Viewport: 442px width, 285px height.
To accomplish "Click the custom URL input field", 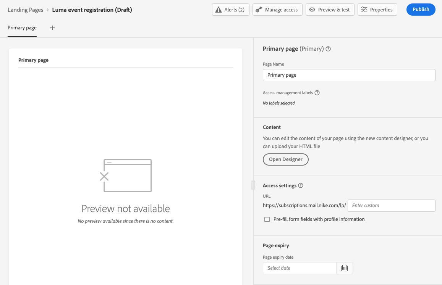I will tap(391, 206).
